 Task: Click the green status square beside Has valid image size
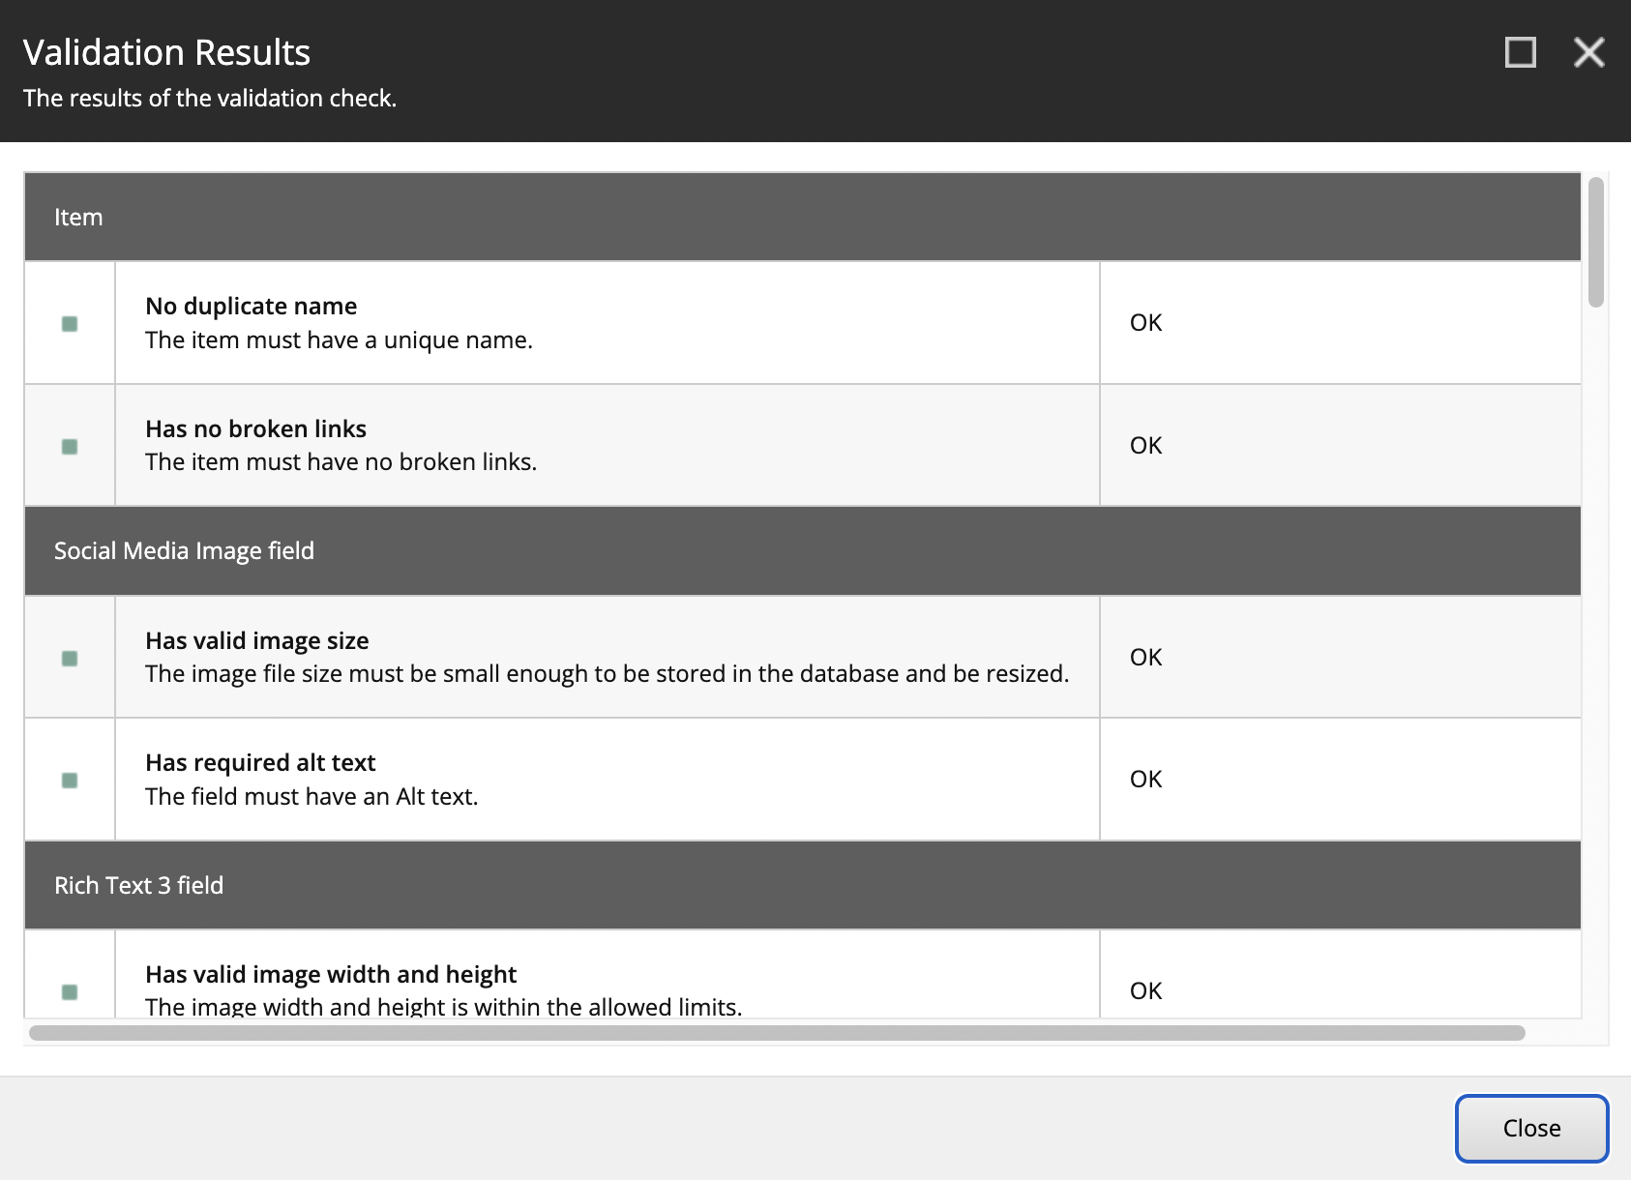pyautogui.click(x=69, y=657)
